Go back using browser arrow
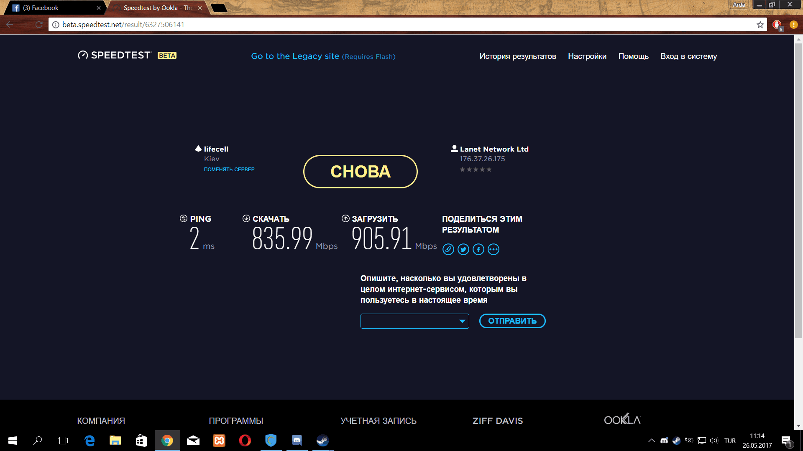803x451 pixels. (x=10, y=25)
